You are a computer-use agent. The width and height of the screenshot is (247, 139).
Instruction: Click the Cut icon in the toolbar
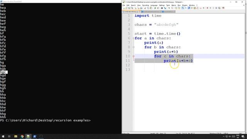tap(145, 8)
